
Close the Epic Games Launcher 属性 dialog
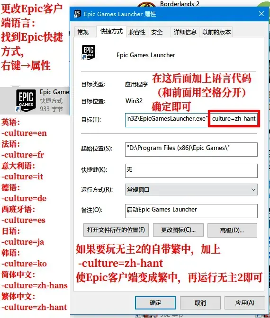[261, 14]
